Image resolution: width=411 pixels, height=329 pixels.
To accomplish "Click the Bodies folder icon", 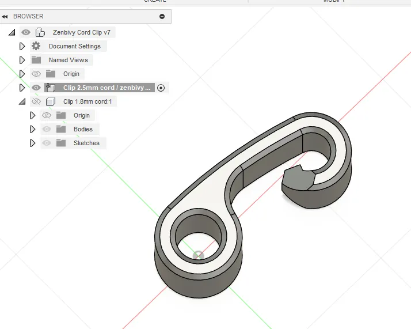I will (61, 129).
